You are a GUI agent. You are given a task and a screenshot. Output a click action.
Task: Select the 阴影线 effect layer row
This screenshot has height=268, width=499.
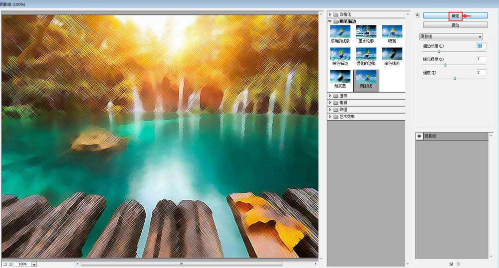452,136
